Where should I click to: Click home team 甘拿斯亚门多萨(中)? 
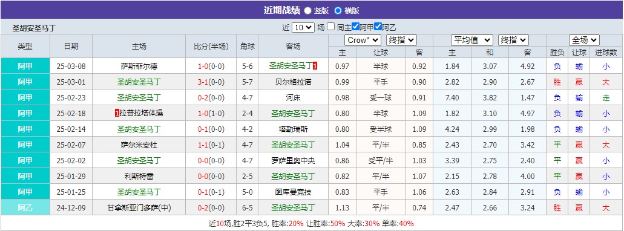coord(139,207)
